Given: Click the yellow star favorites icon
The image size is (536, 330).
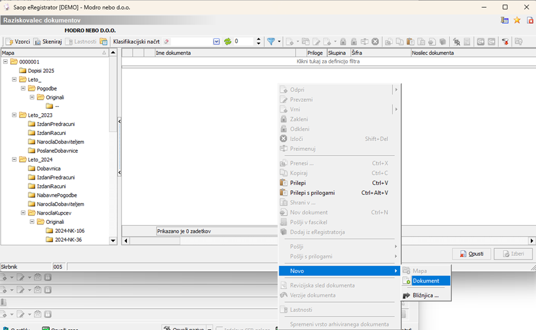Looking at the screenshot, I should 517,20.
